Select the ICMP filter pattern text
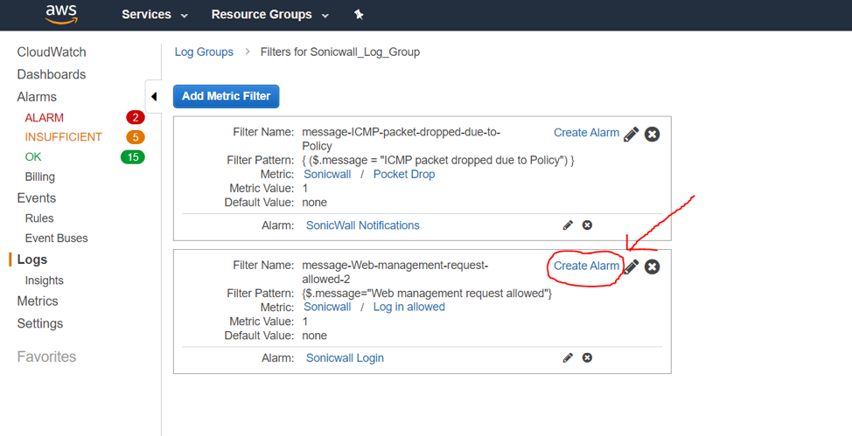Image resolution: width=852 pixels, height=436 pixels. [438, 161]
